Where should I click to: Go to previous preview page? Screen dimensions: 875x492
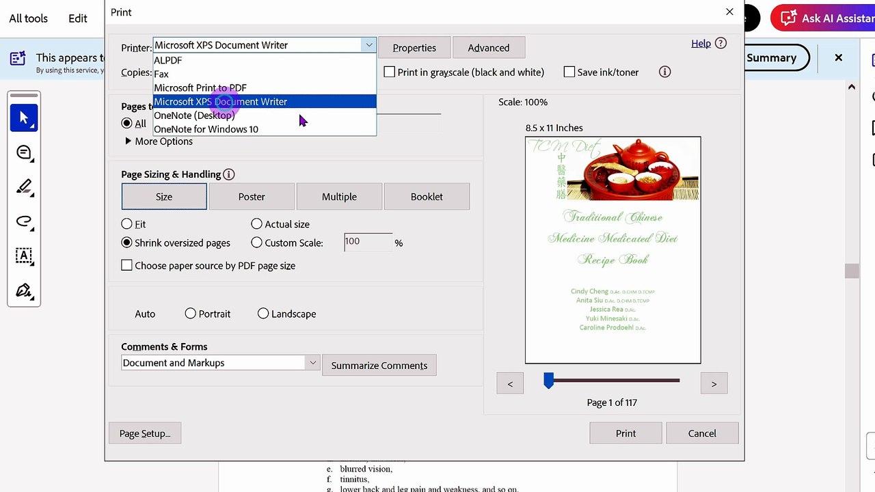(x=510, y=383)
